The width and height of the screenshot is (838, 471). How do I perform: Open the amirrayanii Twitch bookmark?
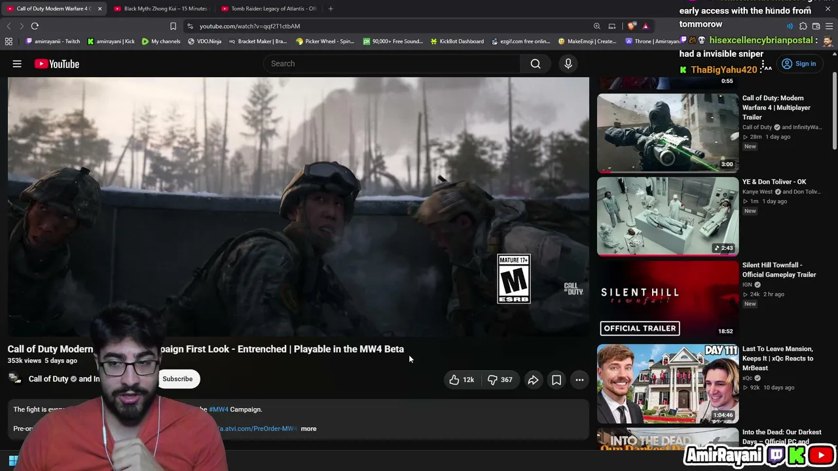coord(52,41)
